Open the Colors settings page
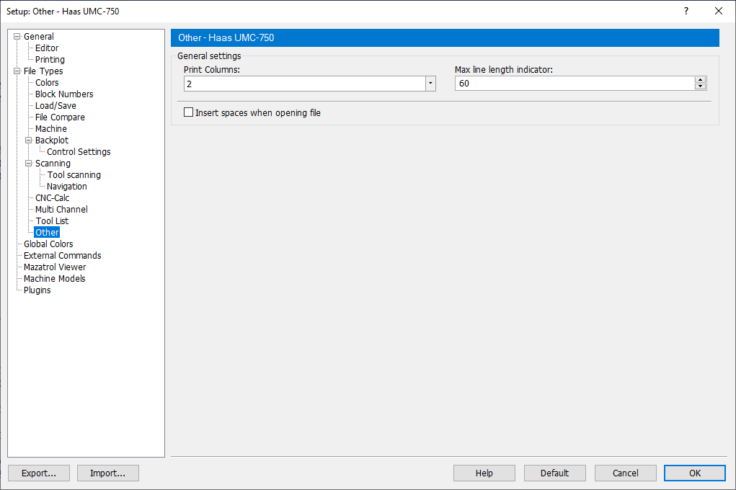This screenshot has width=736, height=490. pos(47,83)
